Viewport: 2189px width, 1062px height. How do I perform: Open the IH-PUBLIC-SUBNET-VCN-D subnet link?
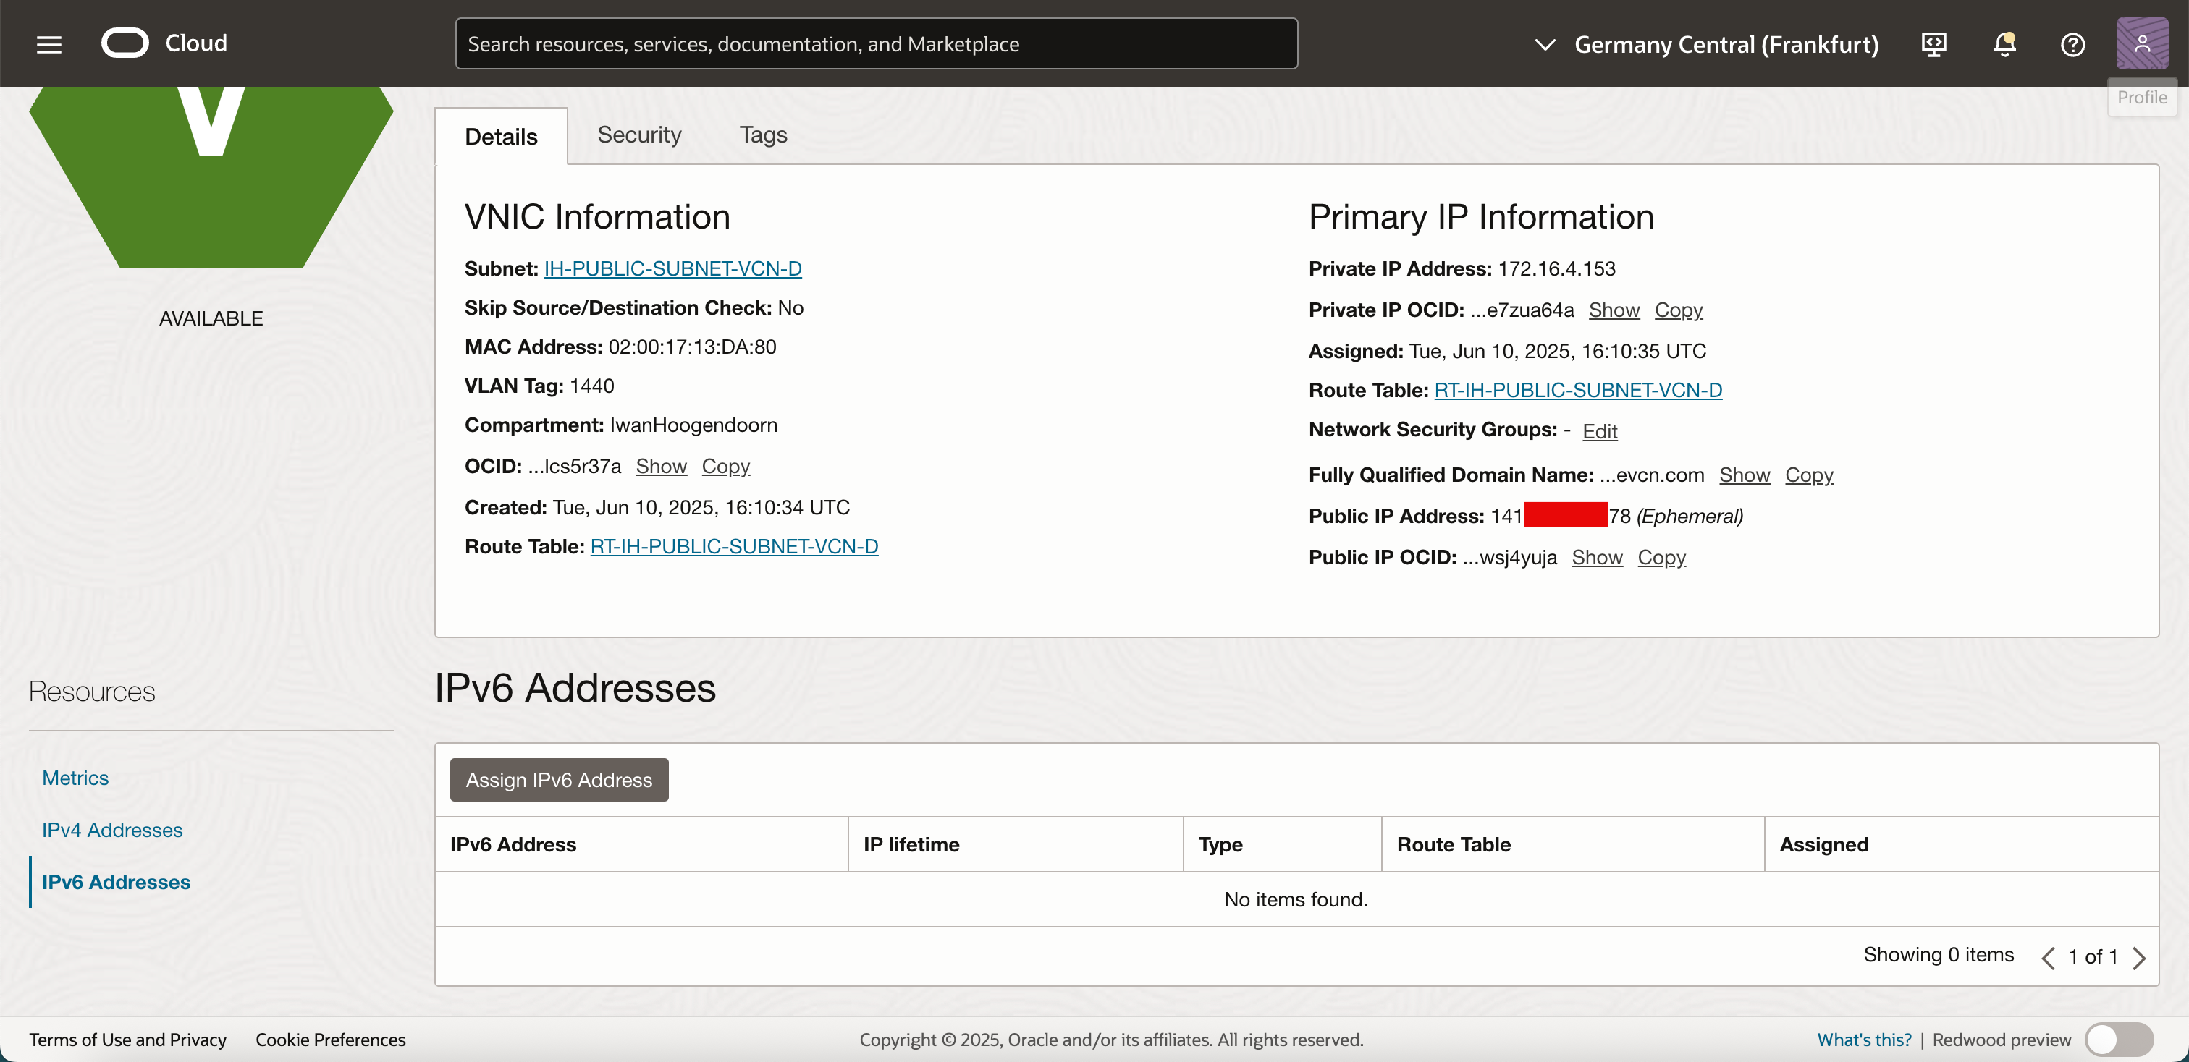coord(672,268)
